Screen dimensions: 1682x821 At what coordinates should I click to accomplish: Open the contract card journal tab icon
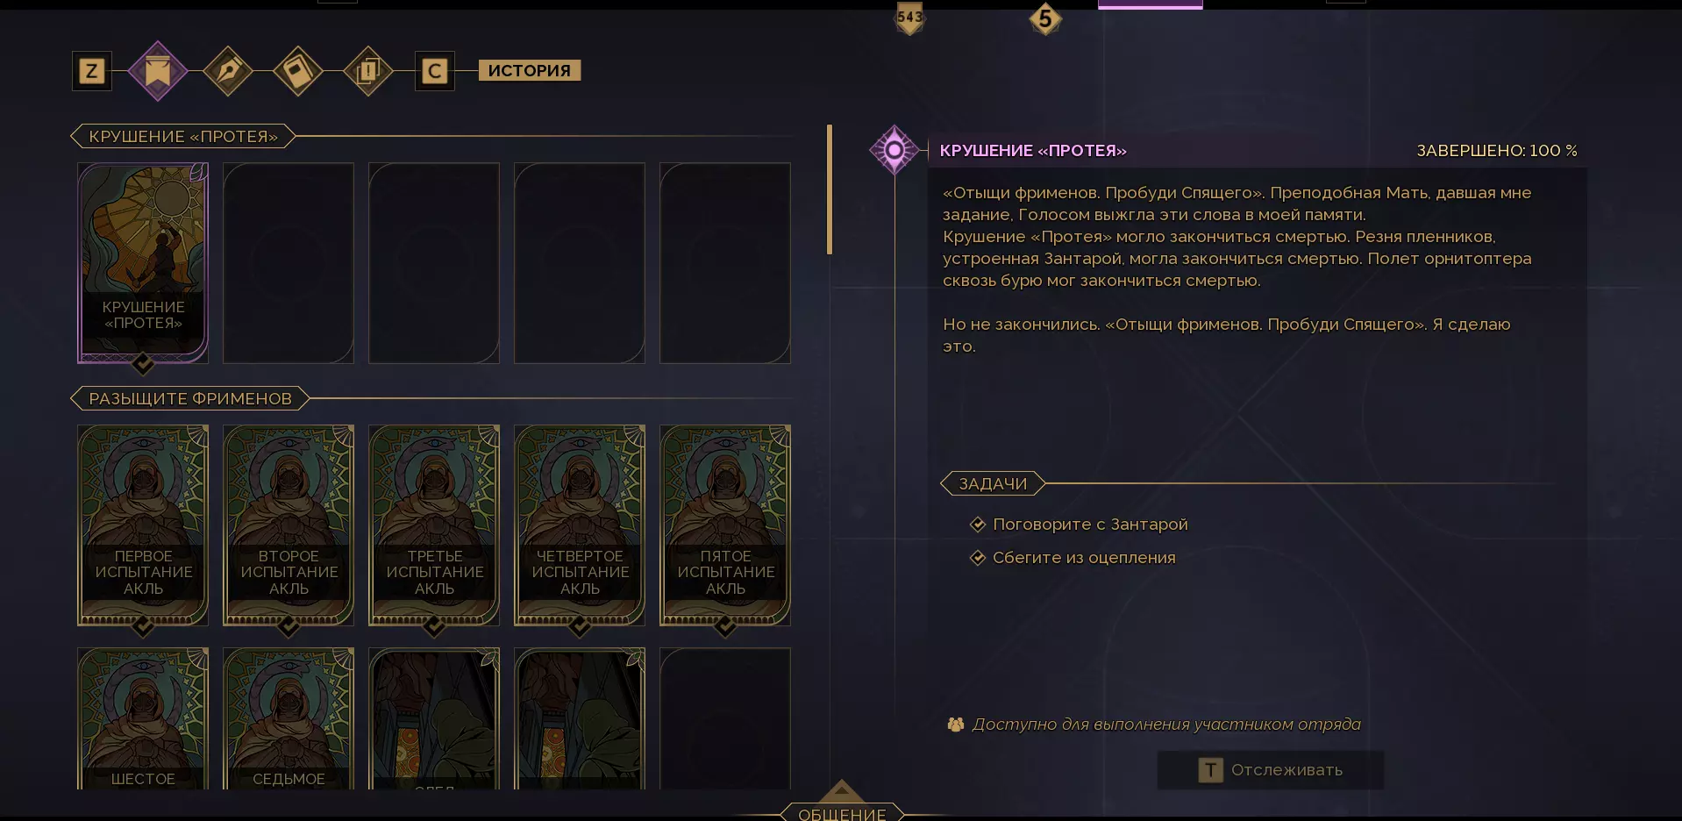(298, 71)
